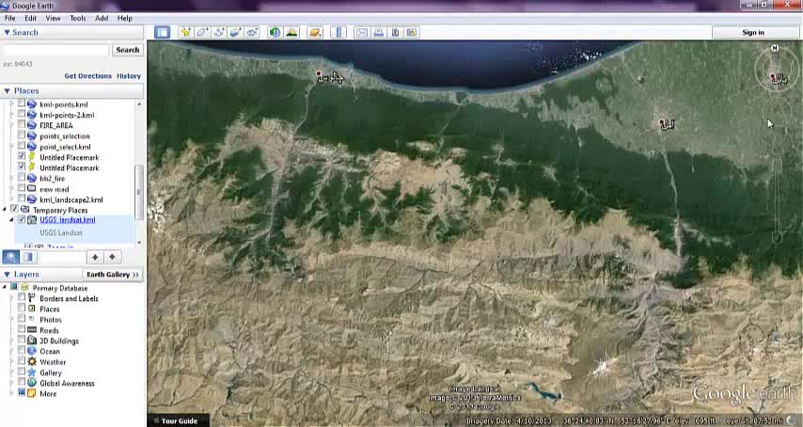The width and height of the screenshot is (803, 427).
Task: Collapse the Primary Database node
Action: (x=5, y=287)
